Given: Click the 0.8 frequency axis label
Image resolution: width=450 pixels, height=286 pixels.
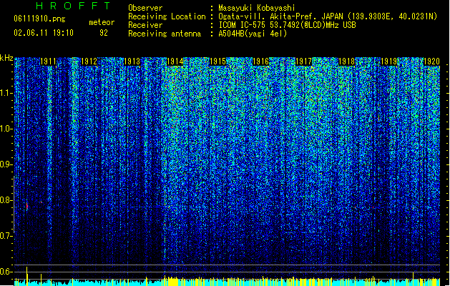Looking at the screenshot, I should 6,200.
